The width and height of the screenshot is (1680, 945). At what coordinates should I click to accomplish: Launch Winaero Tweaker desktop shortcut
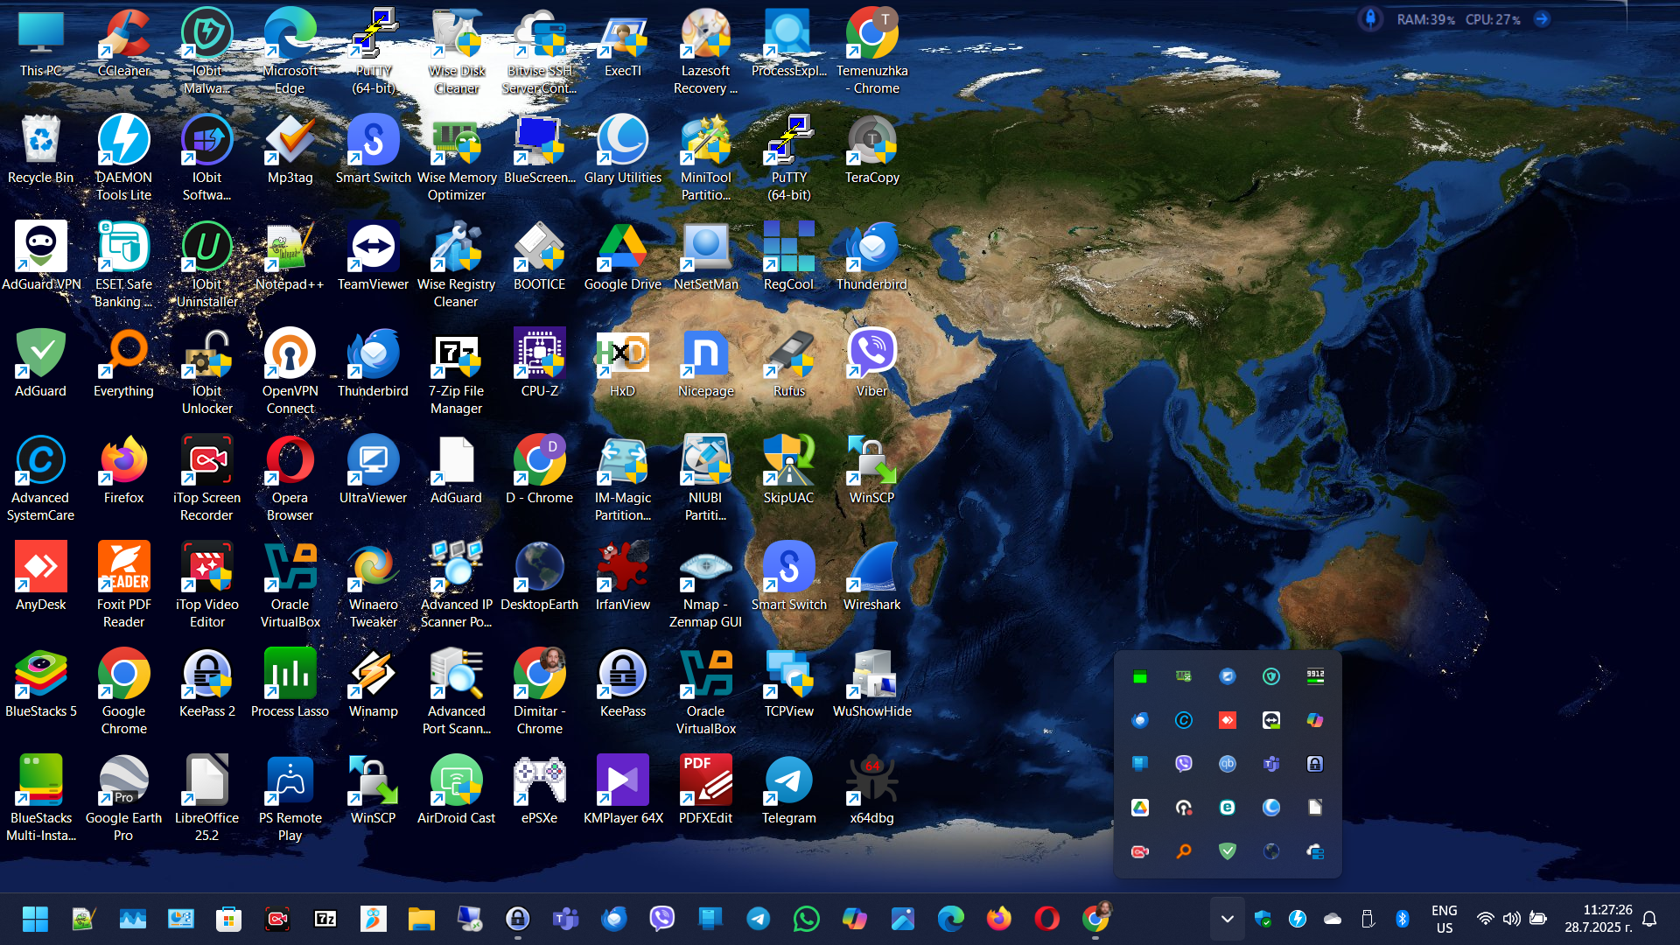click(373, 586)
